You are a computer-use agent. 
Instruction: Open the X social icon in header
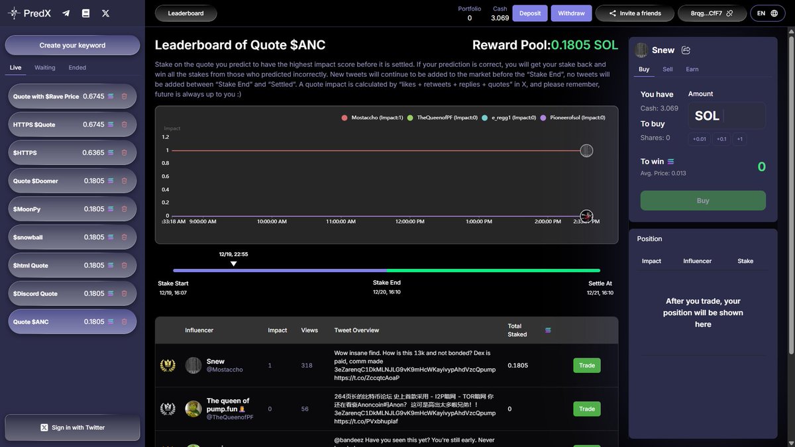pyautogui.click(x=105, y=13)
